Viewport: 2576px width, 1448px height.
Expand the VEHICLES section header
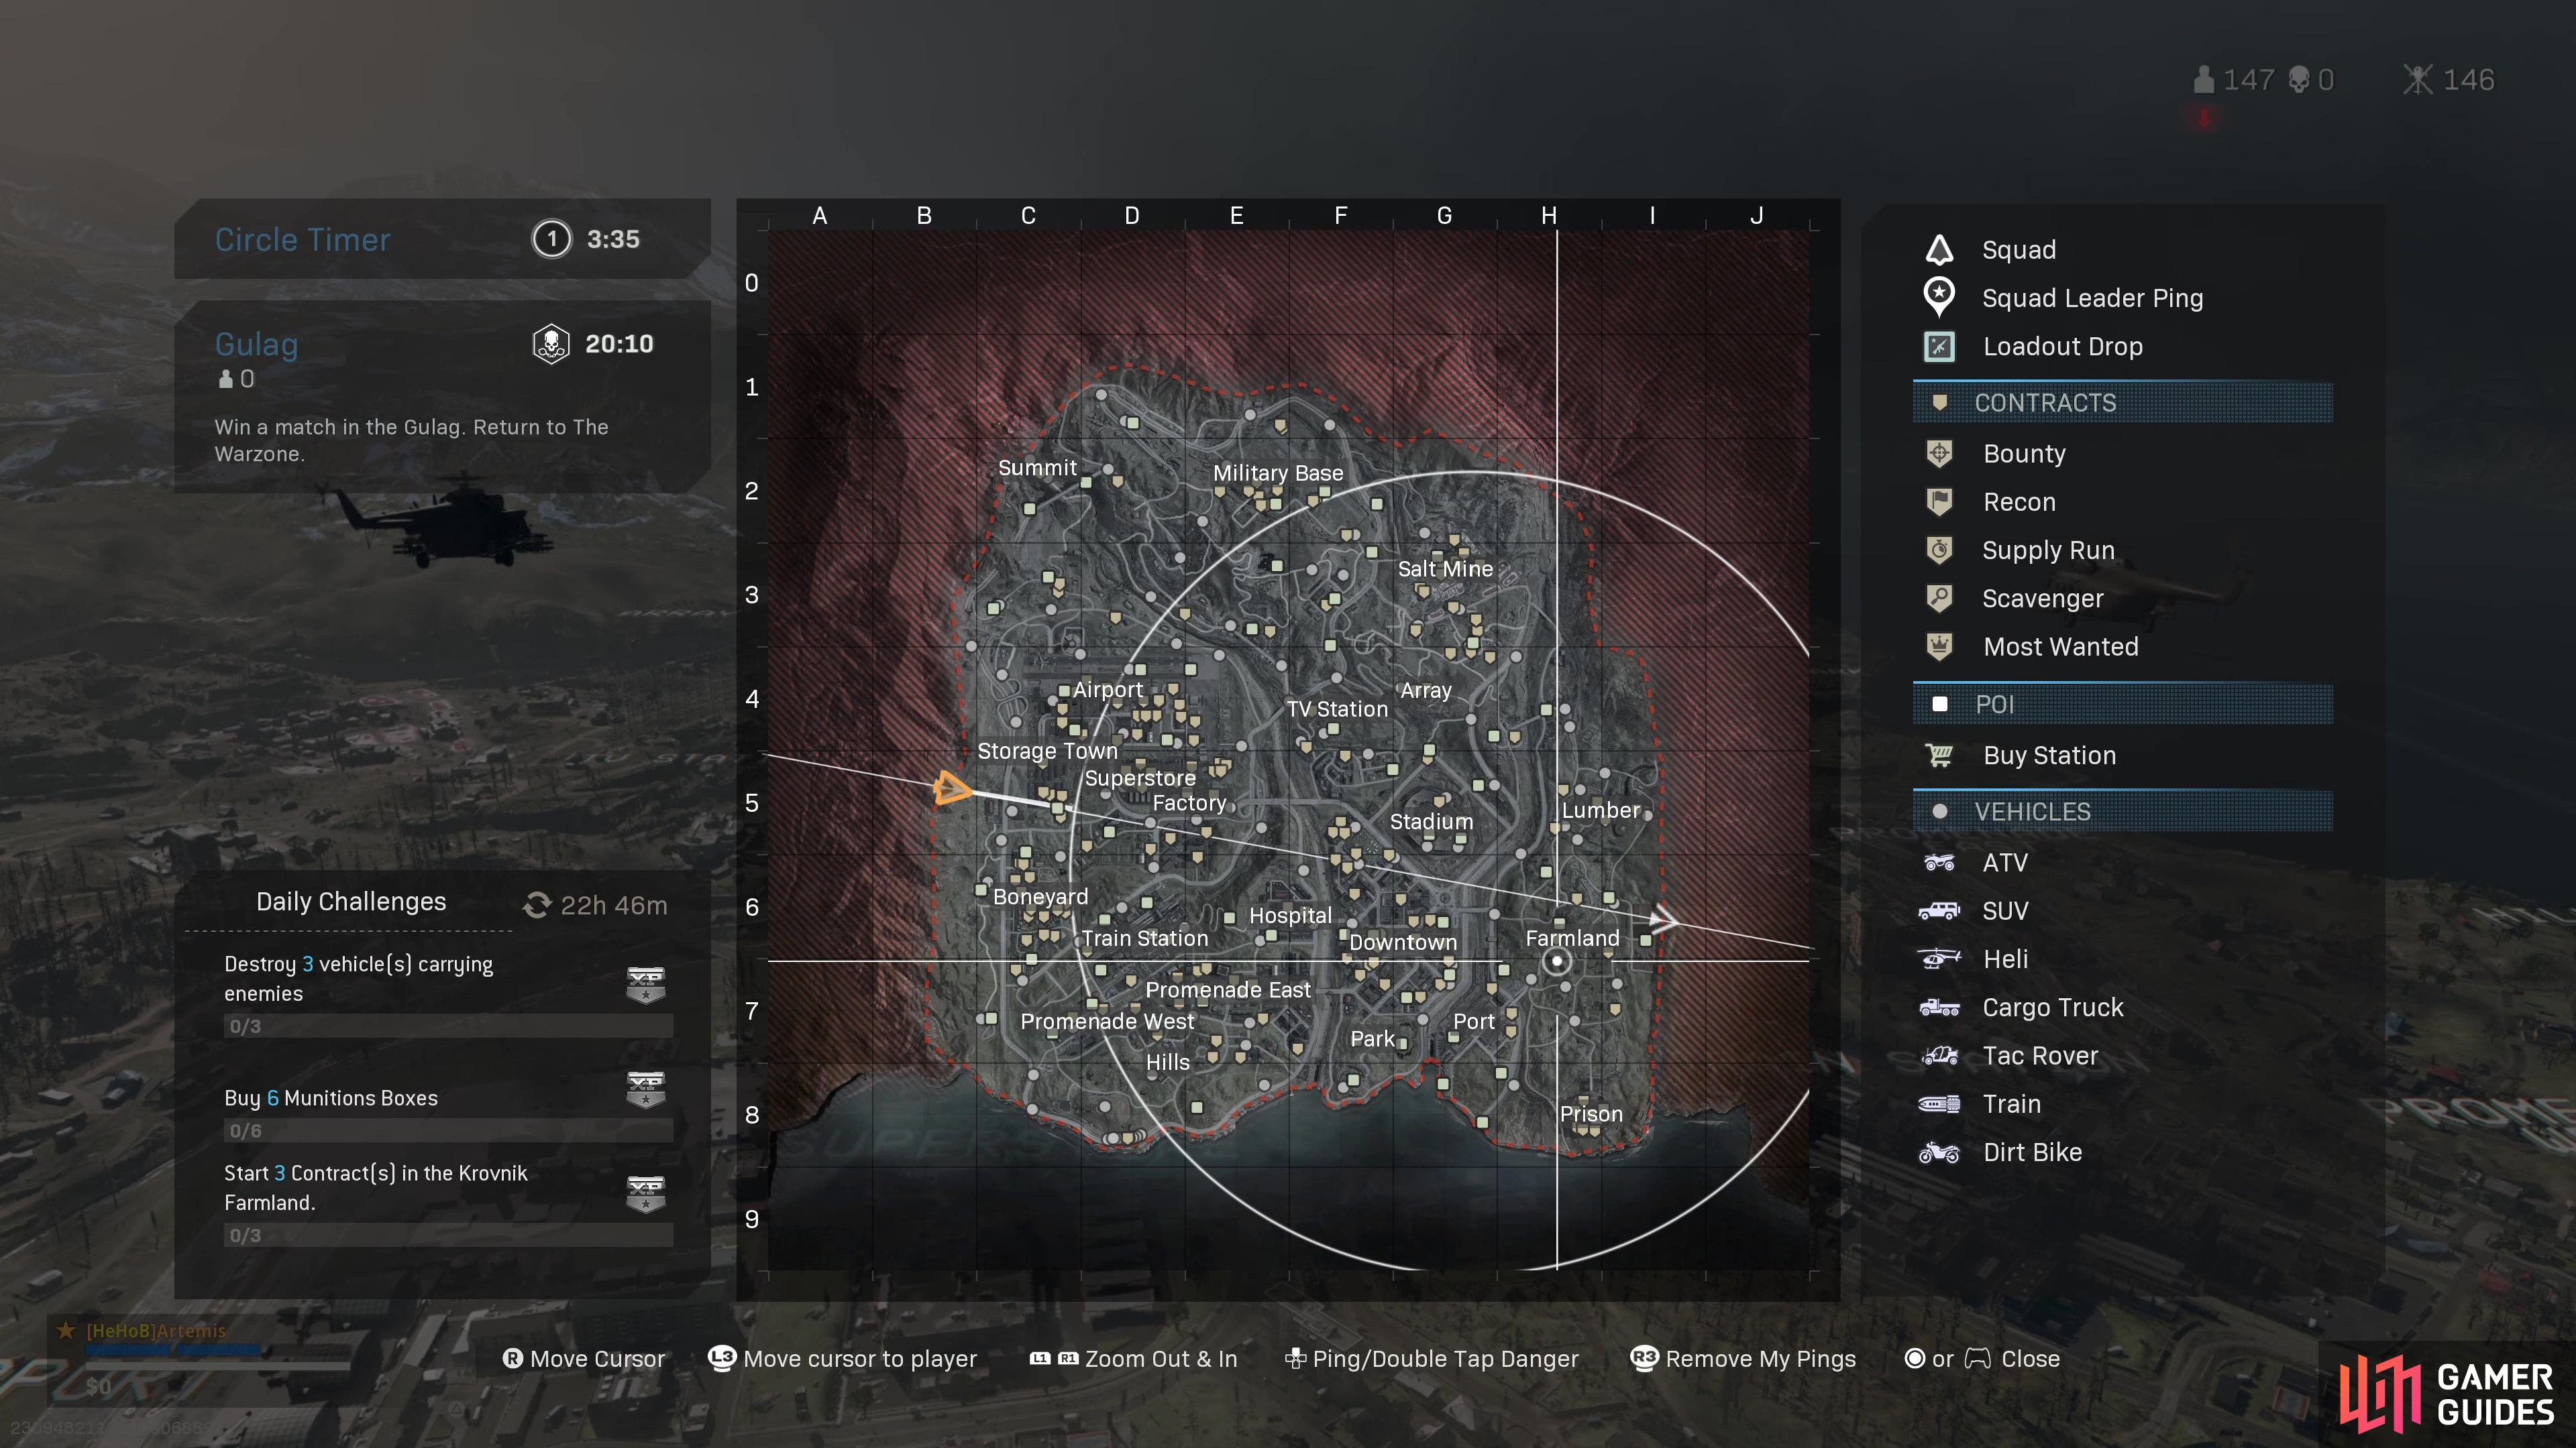(2123, 812)
